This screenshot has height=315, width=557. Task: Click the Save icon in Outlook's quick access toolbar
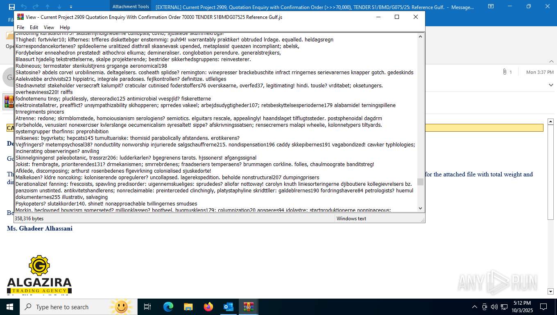(x=12, y=7)
